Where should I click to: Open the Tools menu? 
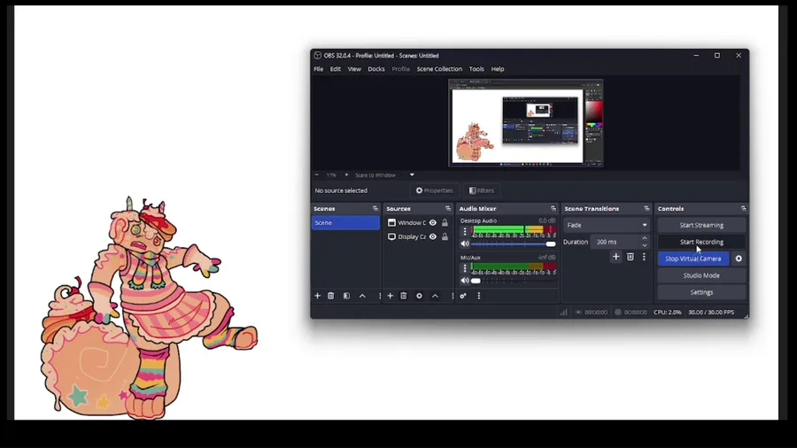476,69
